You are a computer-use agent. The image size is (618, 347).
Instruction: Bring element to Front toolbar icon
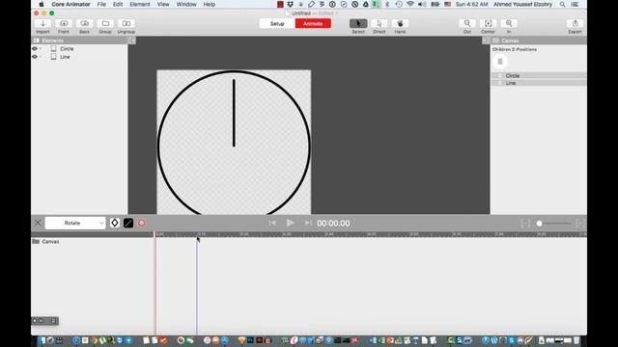pos(64,23)
